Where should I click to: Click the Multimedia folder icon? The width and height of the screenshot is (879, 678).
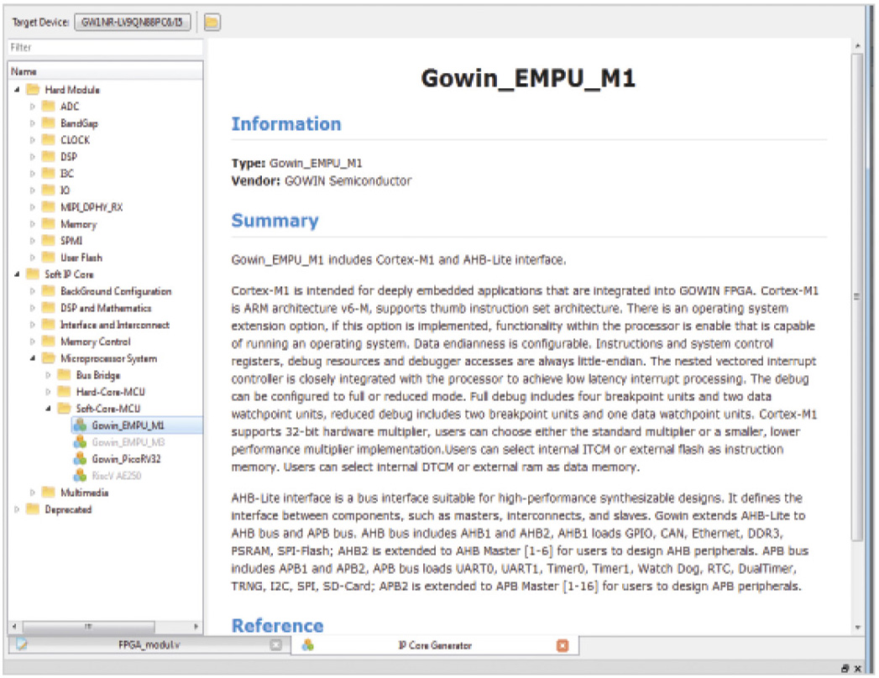[49, 493]
